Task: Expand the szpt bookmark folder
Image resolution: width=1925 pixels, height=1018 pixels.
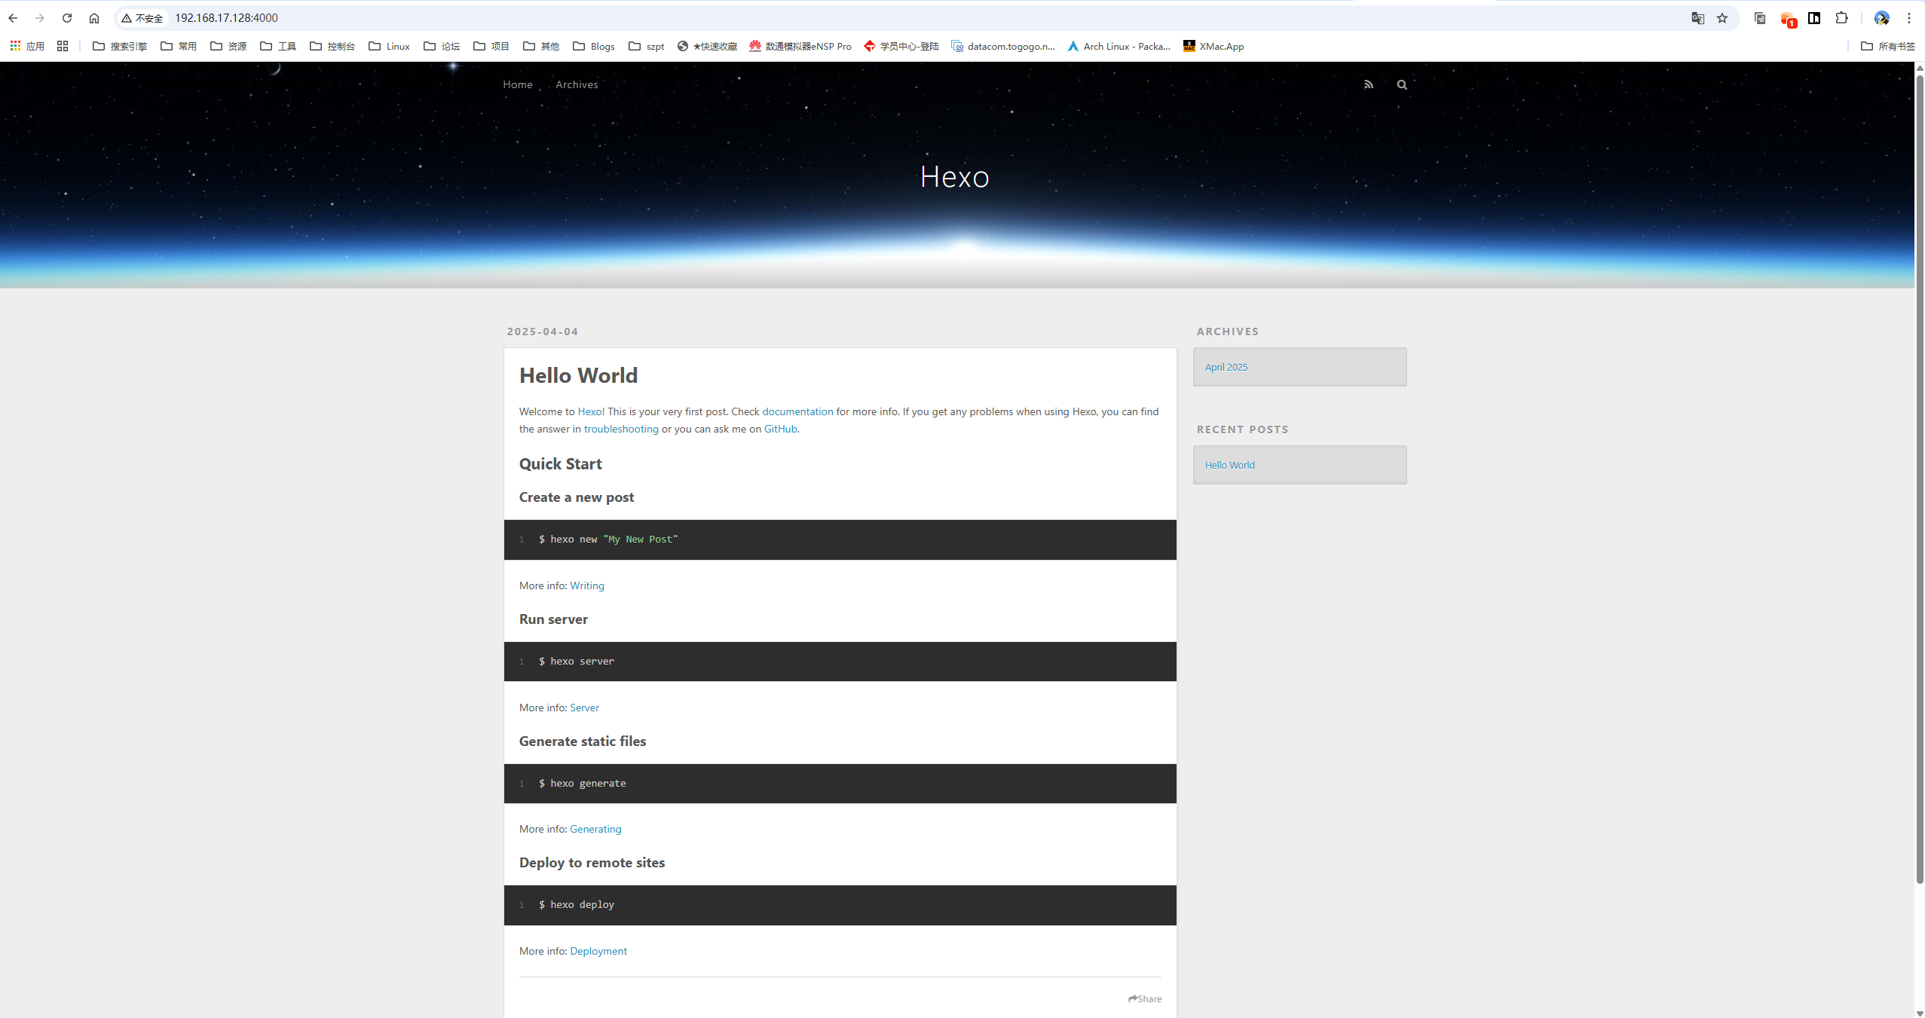Action: 647,46
